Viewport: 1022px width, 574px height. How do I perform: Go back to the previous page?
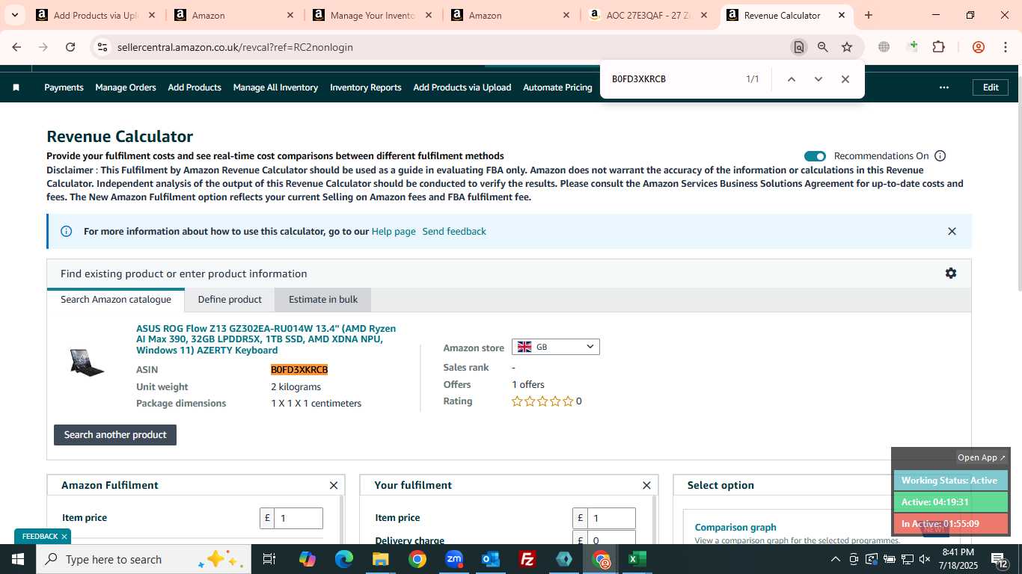(x=16, y=47)
